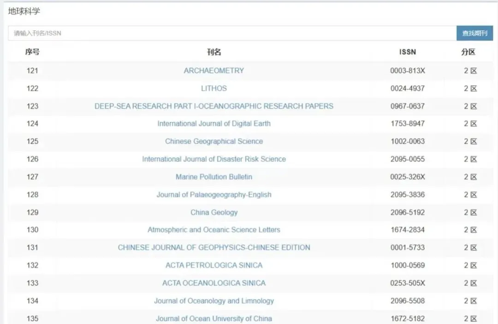The height and width of the screenshot is (324, 498).
Task: Click the 分区 column header
Action: tap(468, 52)
